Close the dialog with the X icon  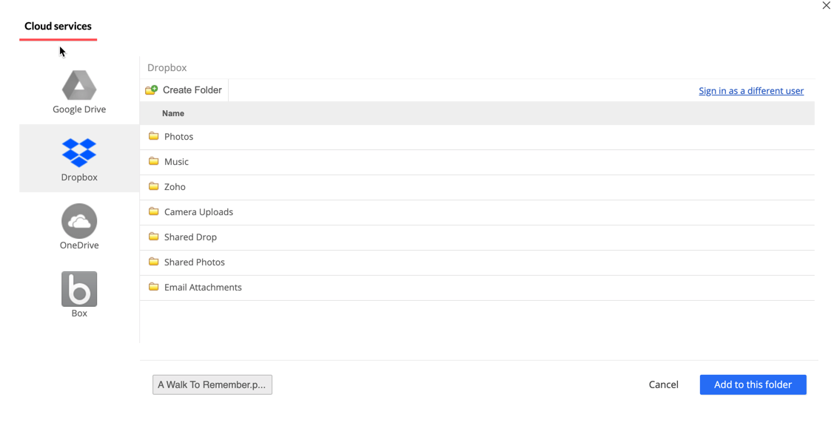(826, 6)
